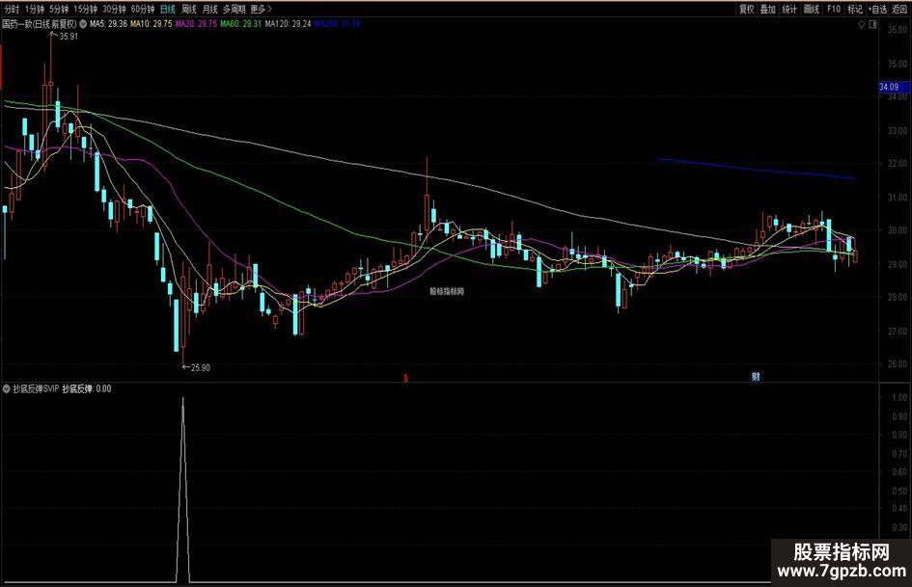Screen dimensions: 912x587
Task: Click the diamond icon above price axis
Action: (862, 24)
